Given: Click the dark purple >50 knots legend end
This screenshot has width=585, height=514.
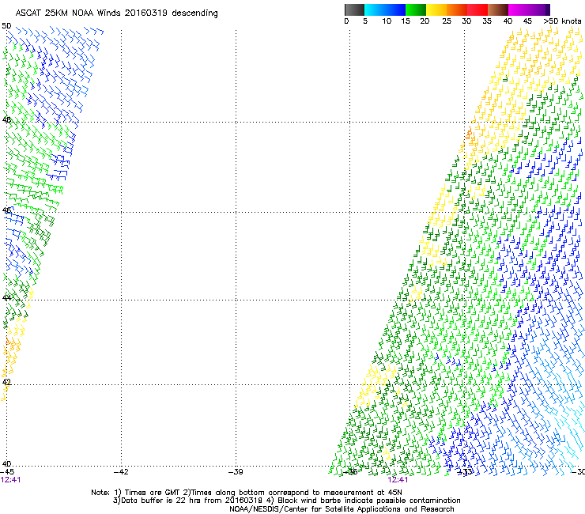Looking at the screenshot, I should (x=547, y=9).
